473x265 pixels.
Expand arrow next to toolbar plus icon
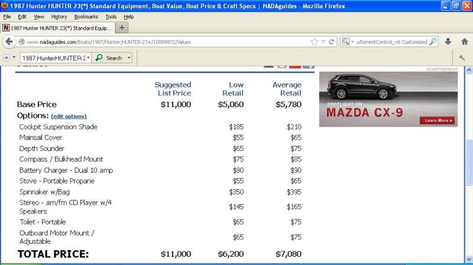point(14,57)
